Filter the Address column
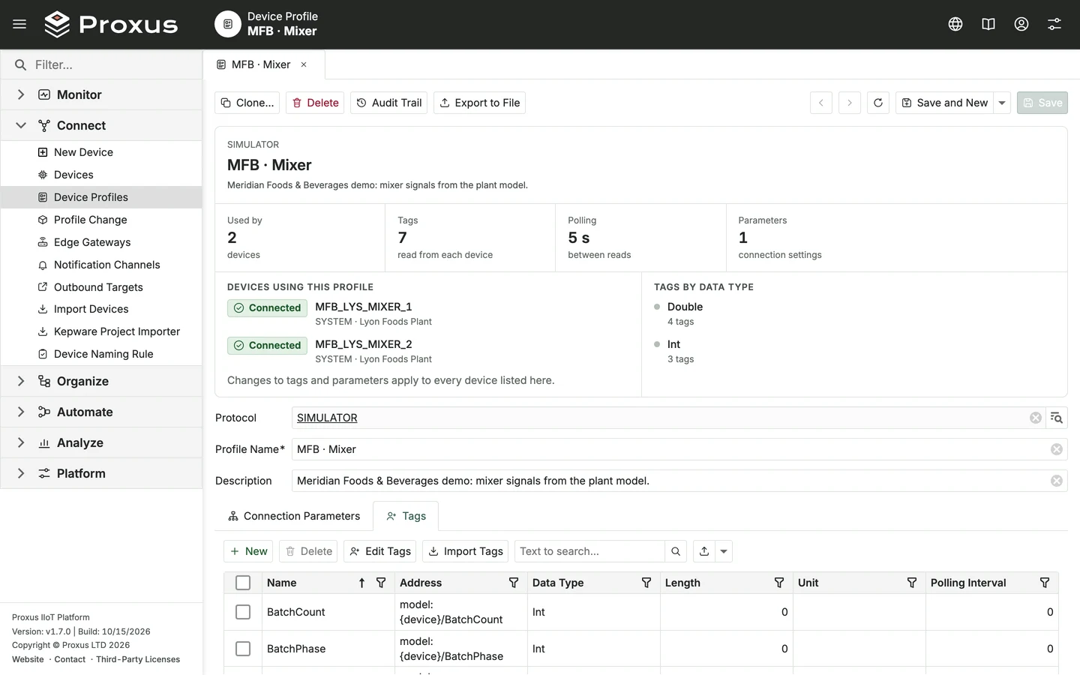The height and width of the screenshot is (675, 1080). pyautogui.click(x=514, y=583)
